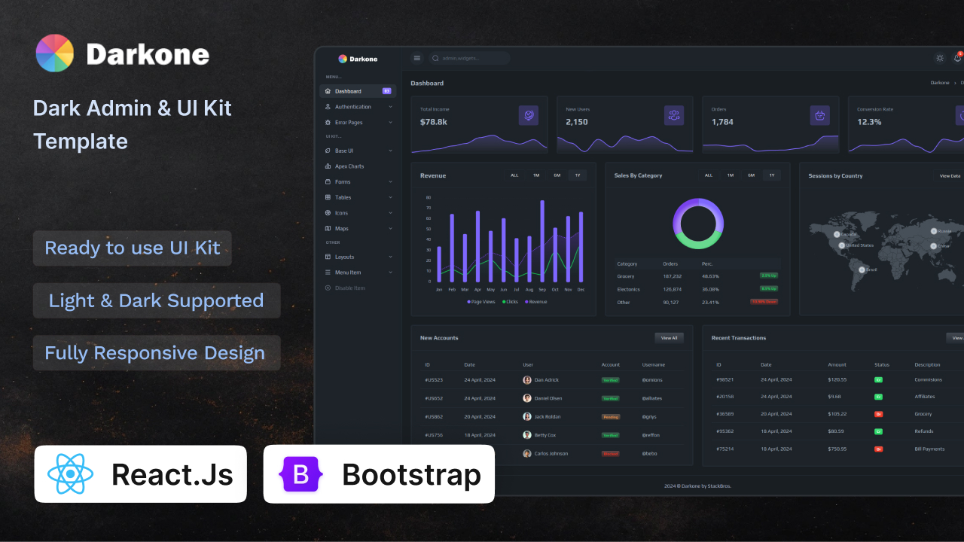The width and height of the screenshot is (964, 542).
Task: Click the Icons menu glyph
Action: [x=328, y=213]
